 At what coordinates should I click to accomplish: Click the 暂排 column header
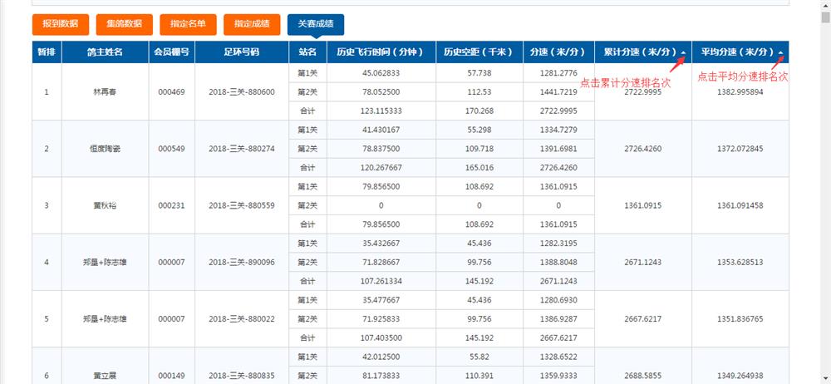(x=47, y=52)
